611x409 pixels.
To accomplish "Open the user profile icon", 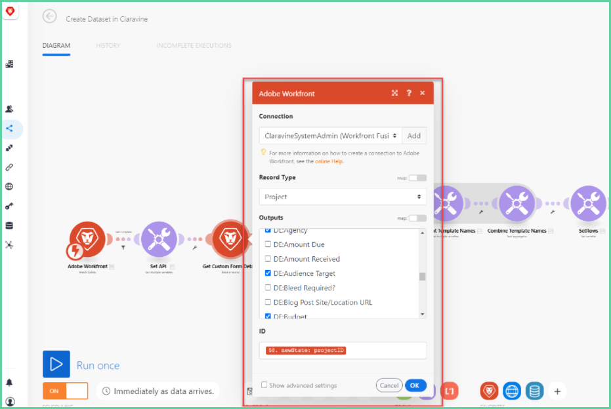I will [x=10, y=401].
